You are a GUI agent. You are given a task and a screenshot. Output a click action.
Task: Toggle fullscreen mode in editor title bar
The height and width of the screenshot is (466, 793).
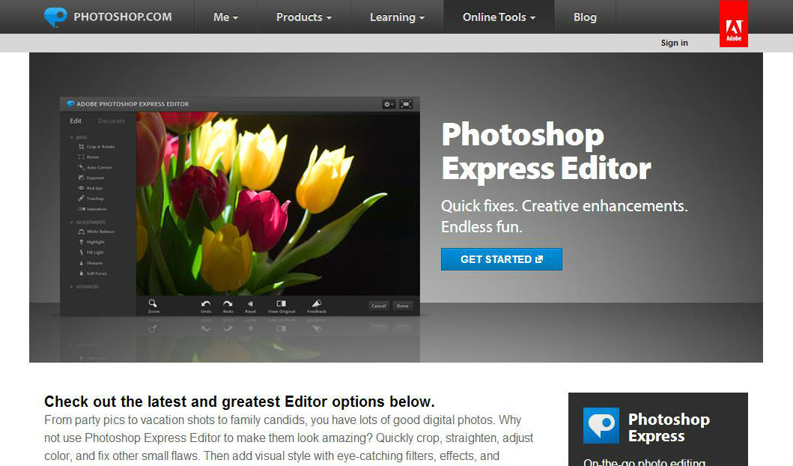coord(406,104)
